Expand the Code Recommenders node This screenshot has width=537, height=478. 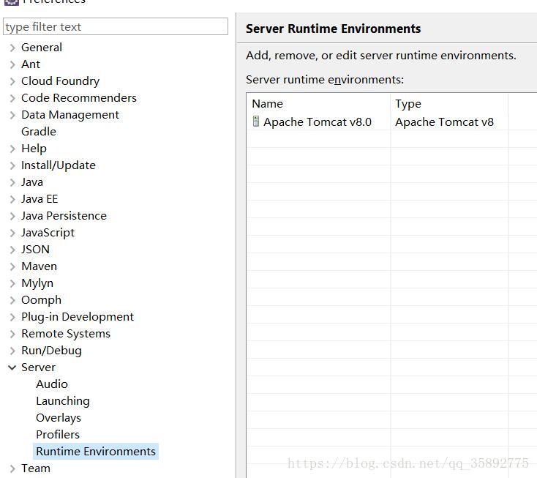click(12, 98)
